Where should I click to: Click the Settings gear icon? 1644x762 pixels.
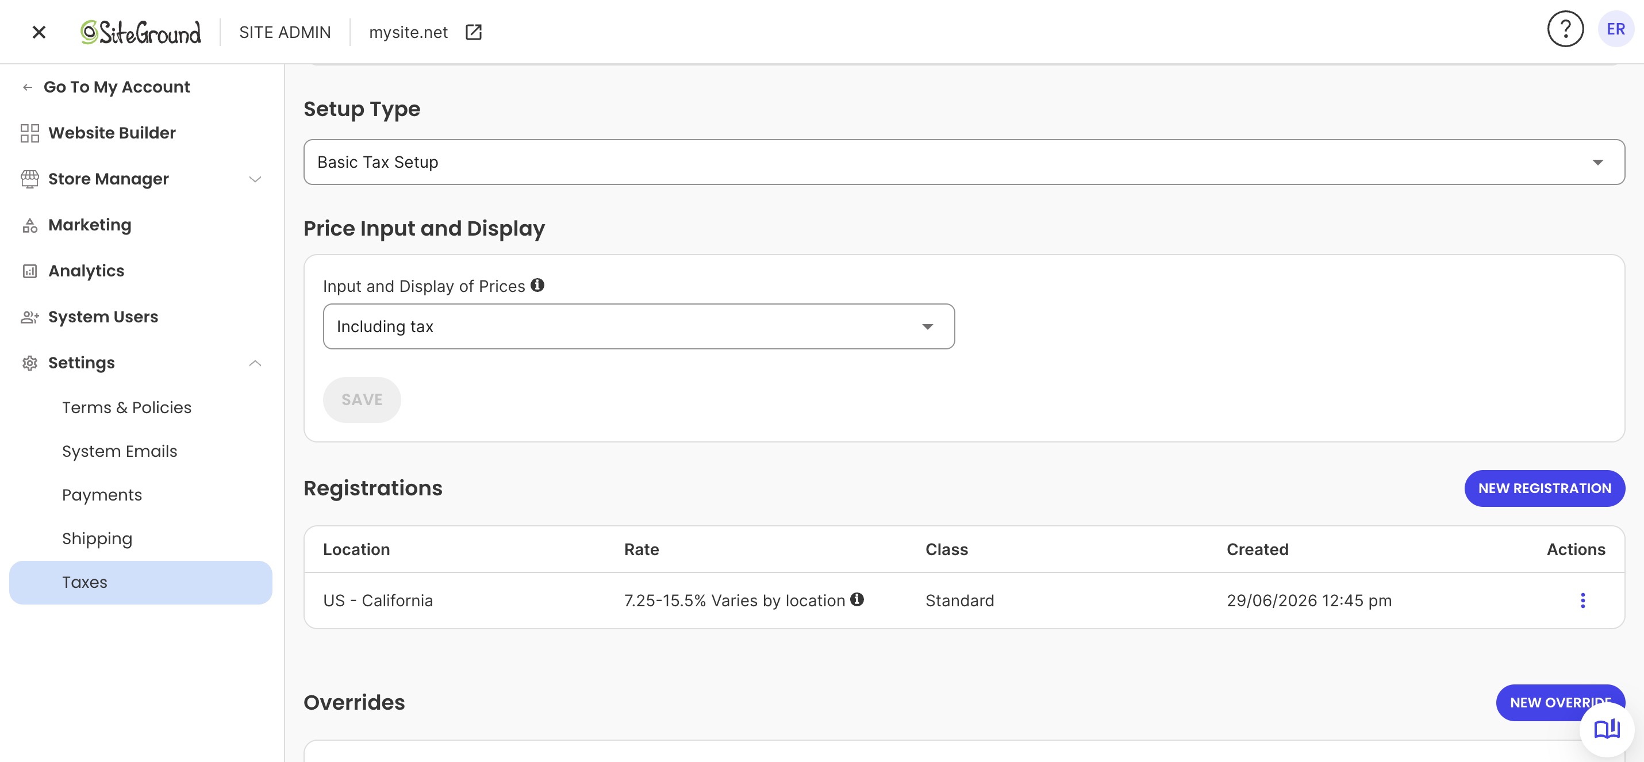coord(29,363)
